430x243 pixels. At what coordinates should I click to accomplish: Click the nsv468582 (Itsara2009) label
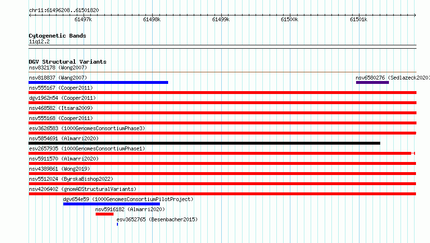(61, 108)
